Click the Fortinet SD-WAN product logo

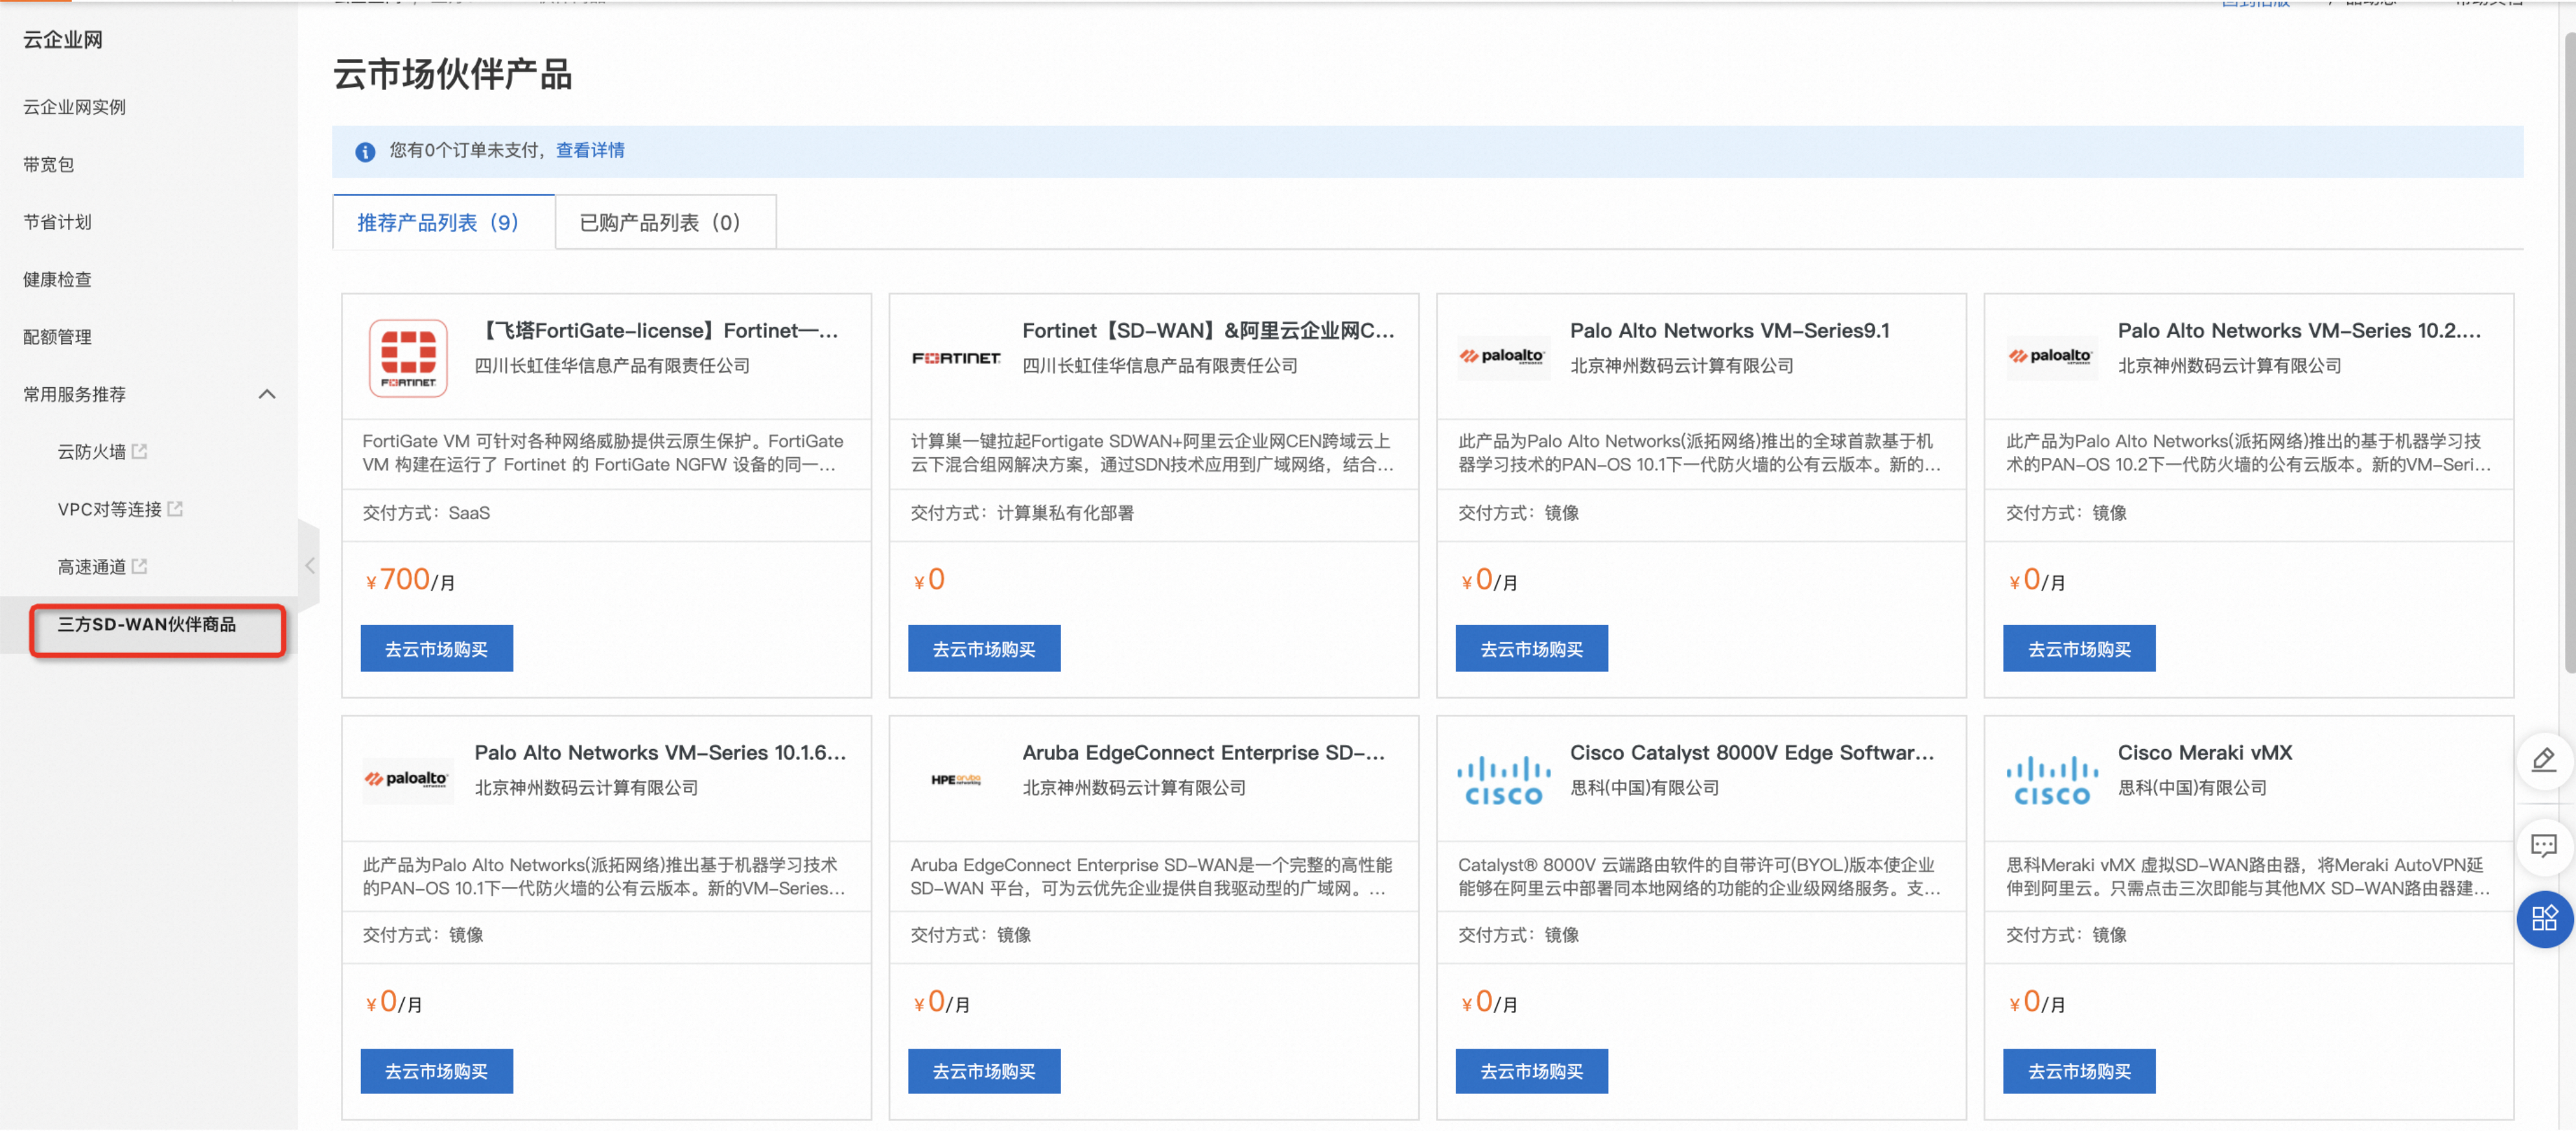coord(955,357)
